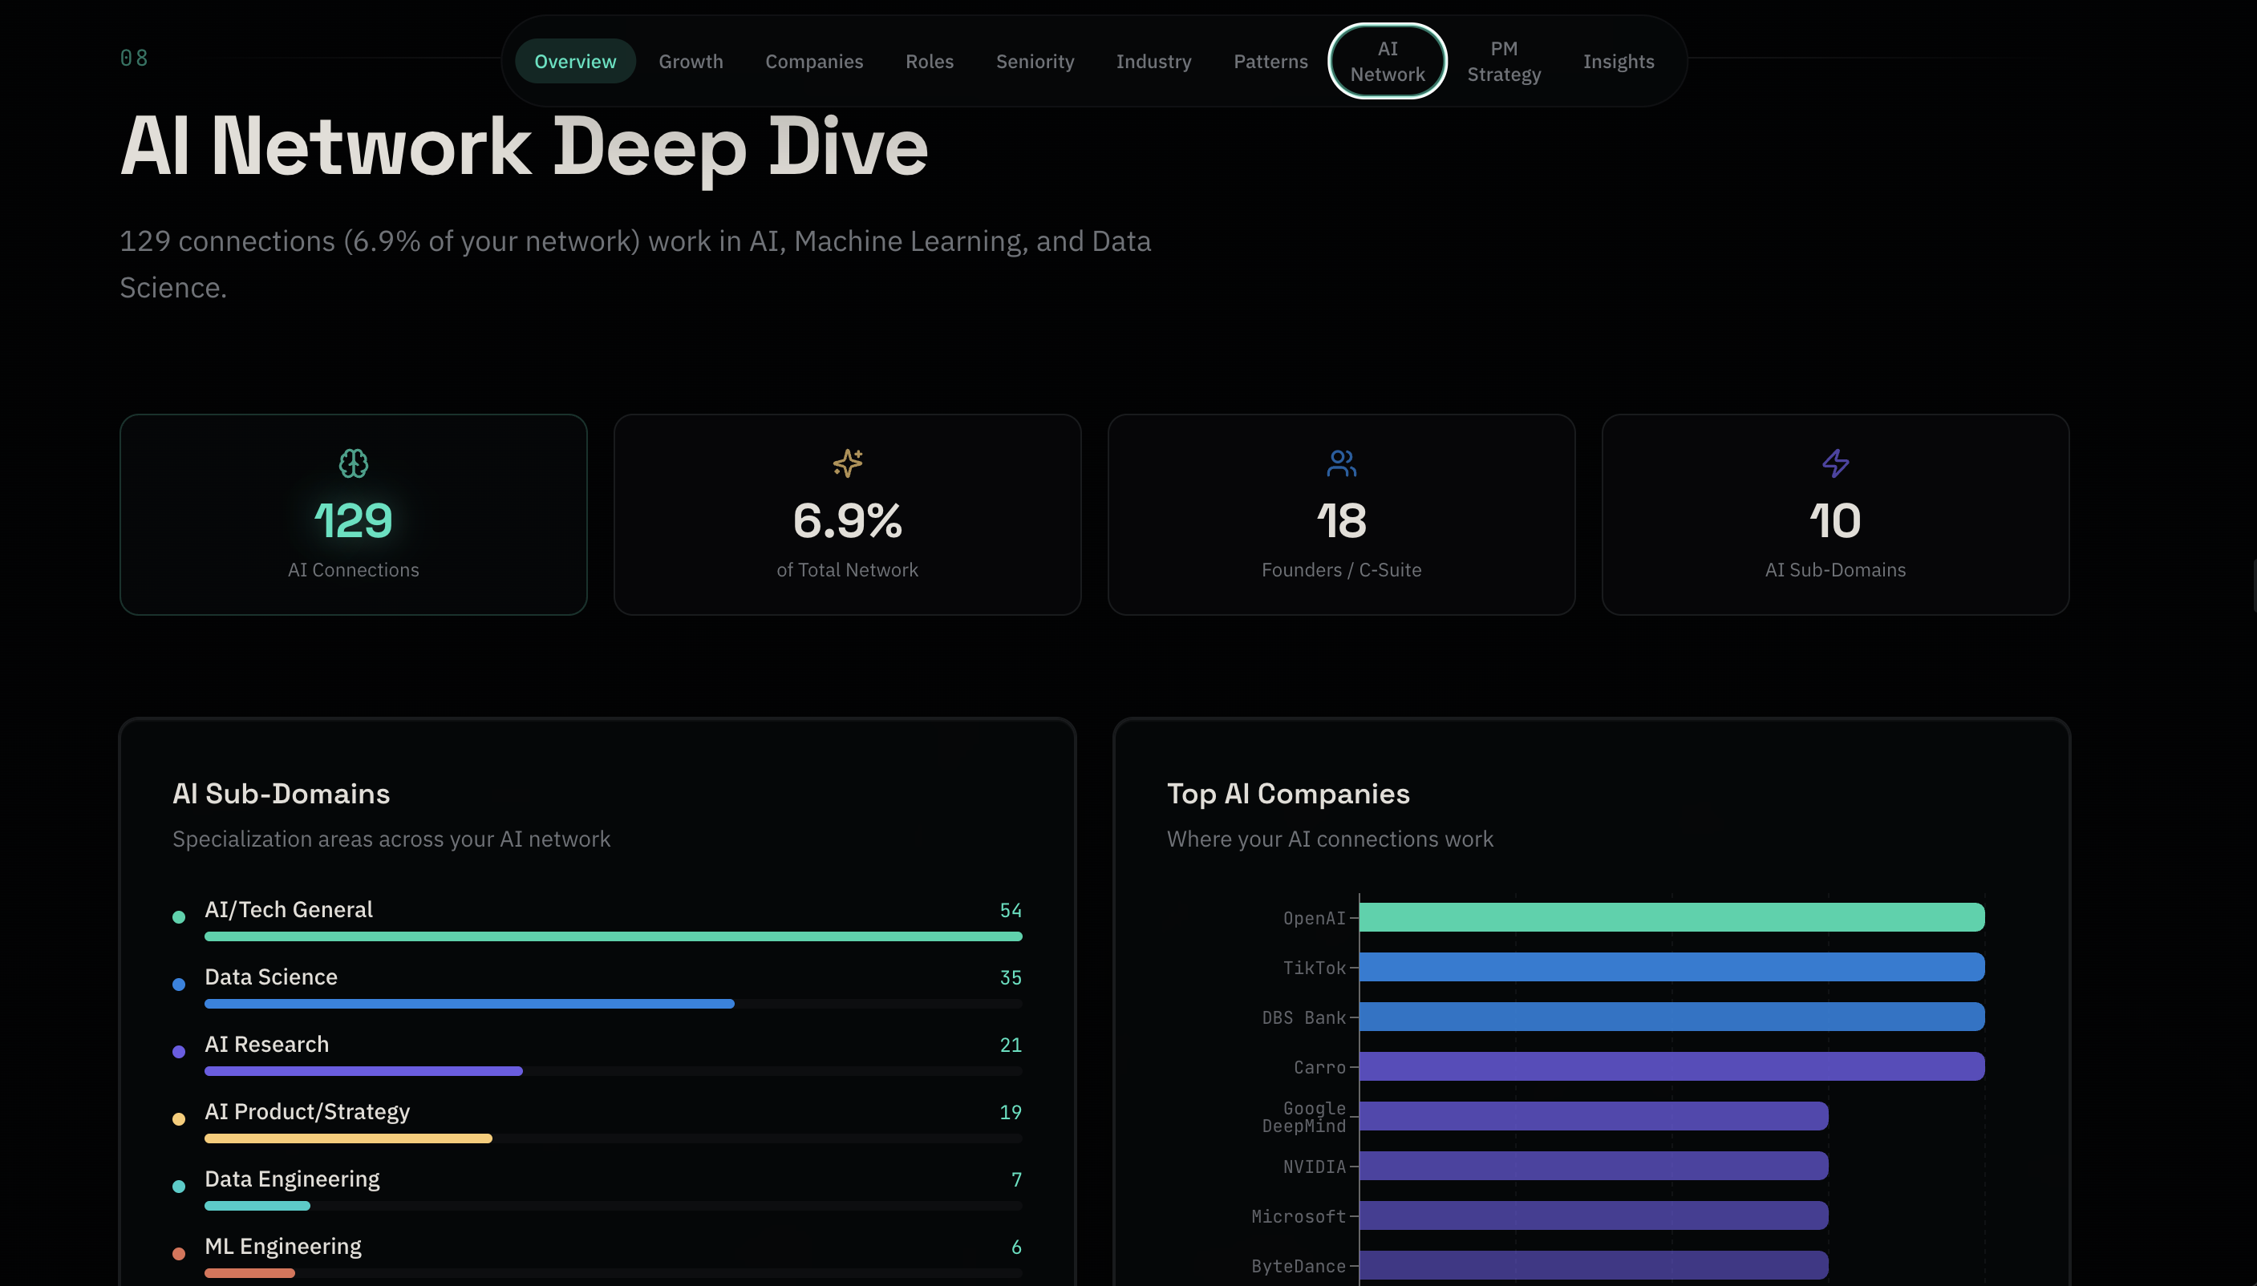Click the value 19 for AI Product/Strategy
Screen dimensions: 2257x1286
1011,1111
